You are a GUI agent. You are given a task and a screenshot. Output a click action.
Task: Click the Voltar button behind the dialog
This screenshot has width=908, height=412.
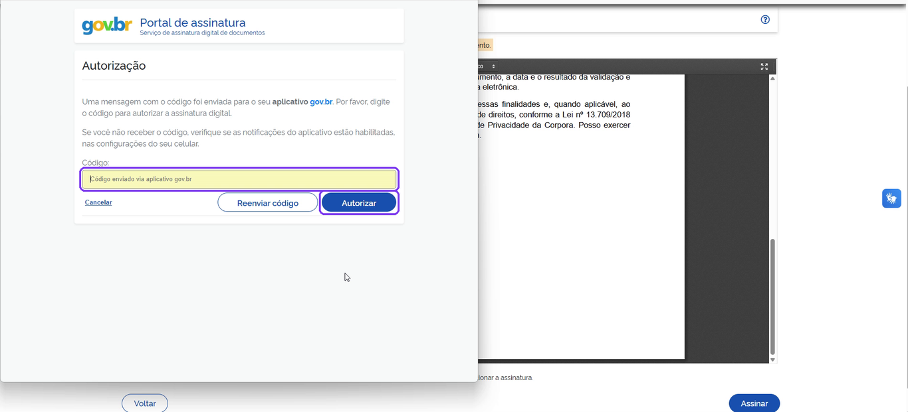click(145, 403)
